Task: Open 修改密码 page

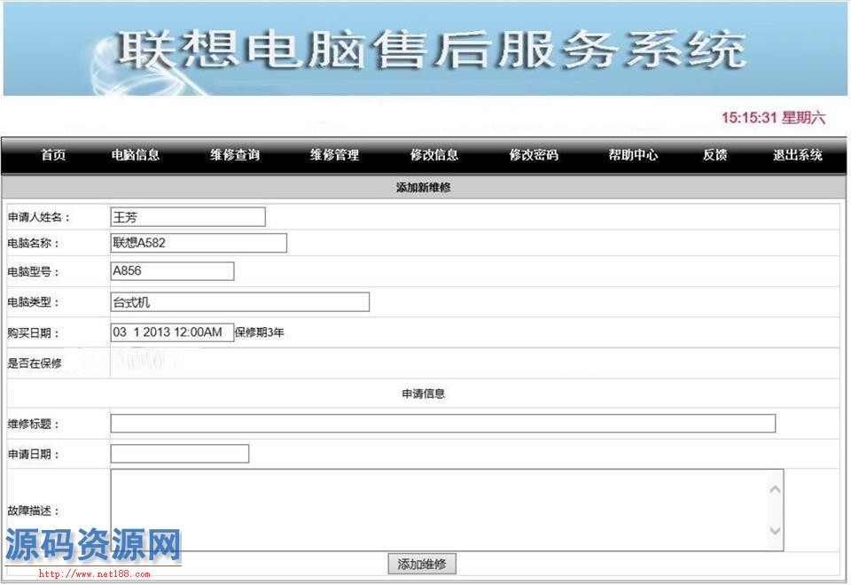Action: tap(534, 155)
